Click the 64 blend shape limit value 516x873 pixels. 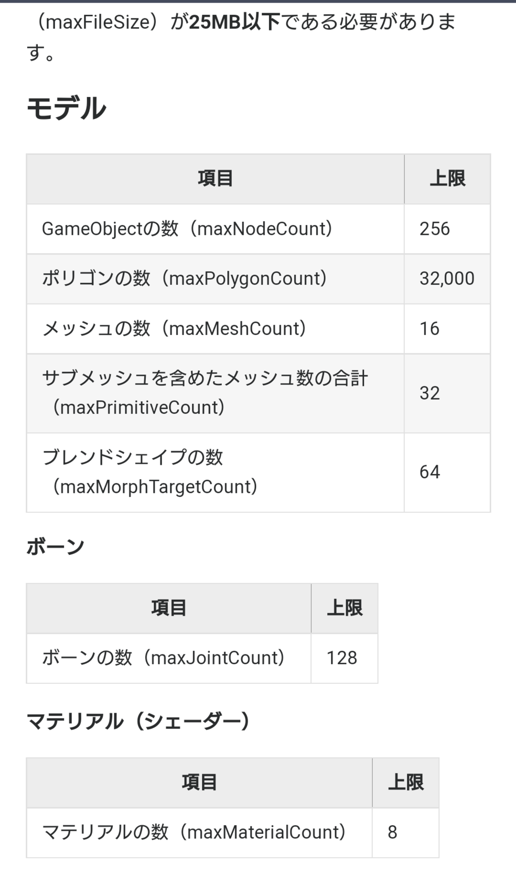[429, 472]
